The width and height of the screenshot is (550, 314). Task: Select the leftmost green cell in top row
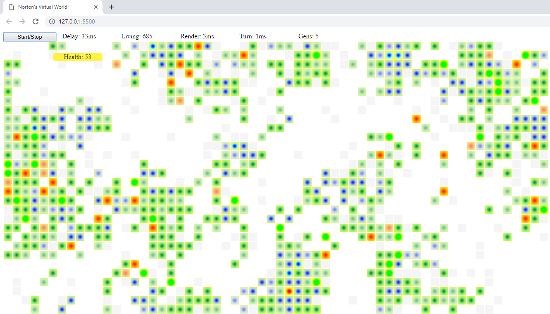53,46
